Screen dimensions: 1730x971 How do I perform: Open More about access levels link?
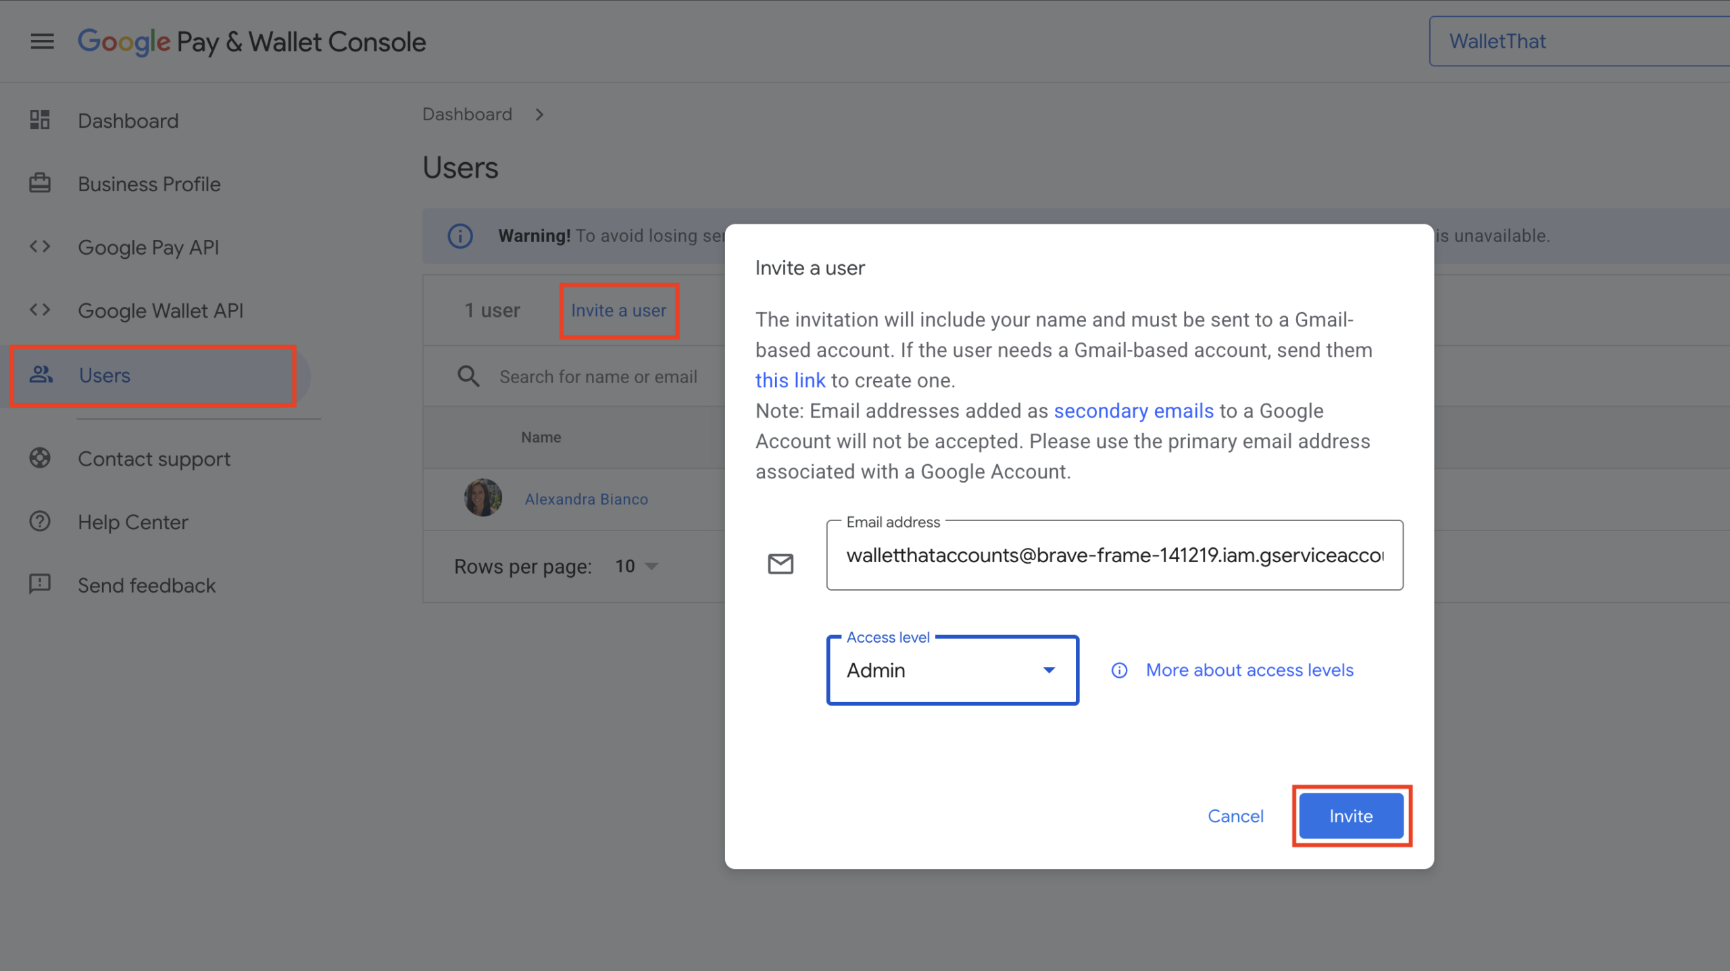tap(1250, 670)
